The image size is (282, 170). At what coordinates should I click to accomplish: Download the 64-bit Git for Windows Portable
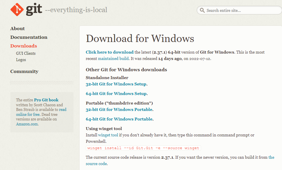[x=119, y=119]
